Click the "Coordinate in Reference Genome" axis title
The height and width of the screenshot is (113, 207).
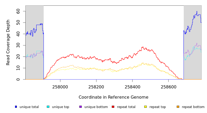click(x=113, y=97)
